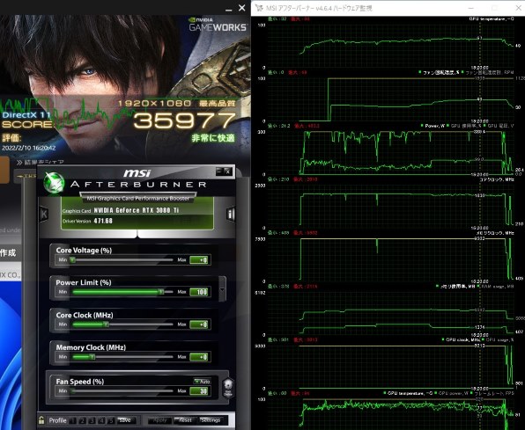Click the Fan Speed 30 value box
This screenshot has height=430, width=525.
(x=200, y=391)
